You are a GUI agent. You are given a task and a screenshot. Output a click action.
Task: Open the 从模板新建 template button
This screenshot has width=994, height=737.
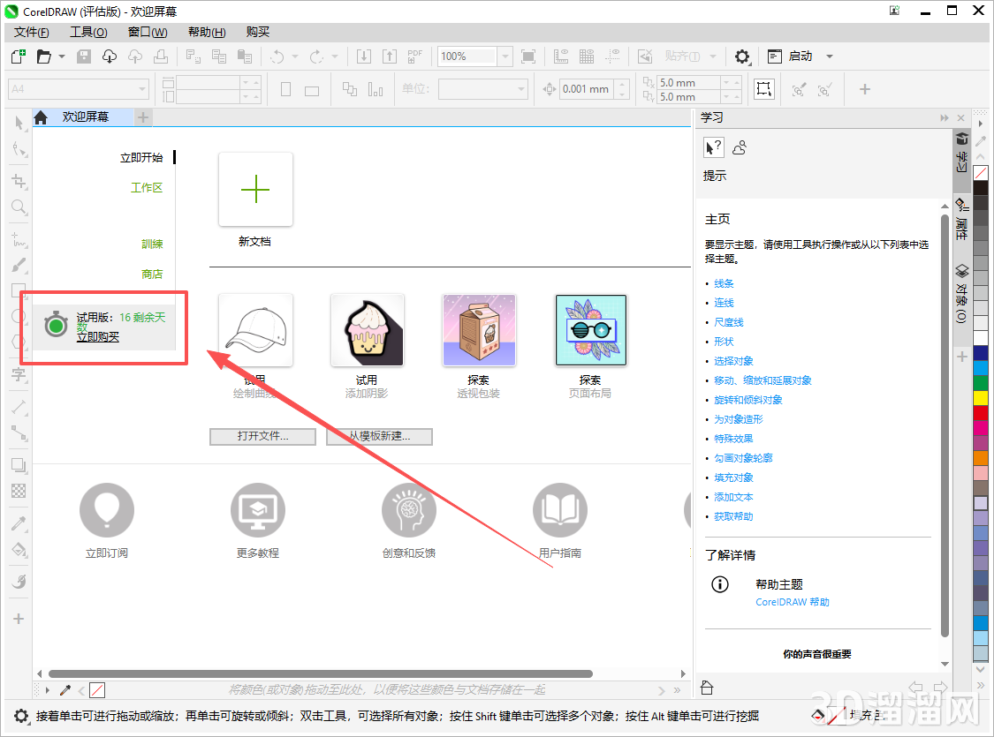click(x=379, y=436)
